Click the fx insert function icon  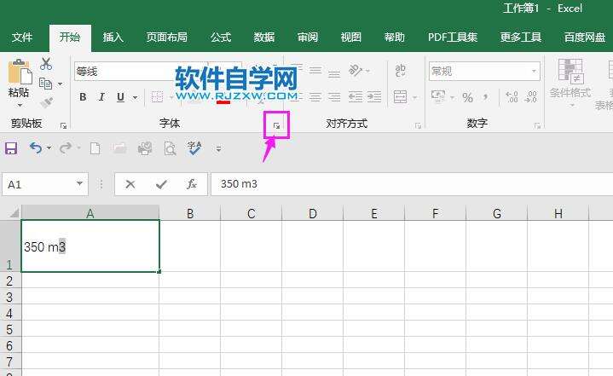pyautogui.click(x=192, y=184)
